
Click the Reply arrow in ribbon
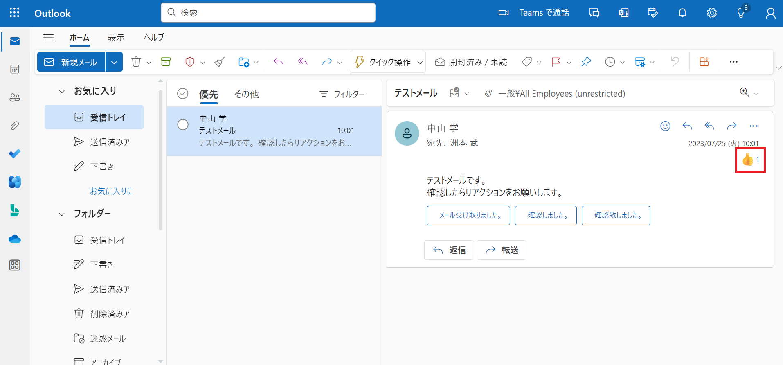(x=279, y=62)
